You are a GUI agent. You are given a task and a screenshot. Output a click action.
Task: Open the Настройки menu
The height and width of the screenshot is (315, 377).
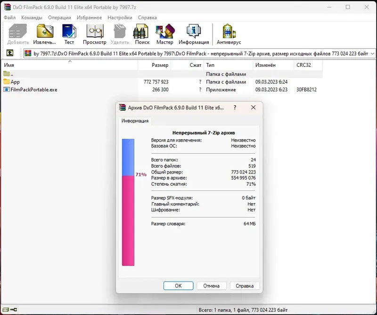click(x=121, y=17)
